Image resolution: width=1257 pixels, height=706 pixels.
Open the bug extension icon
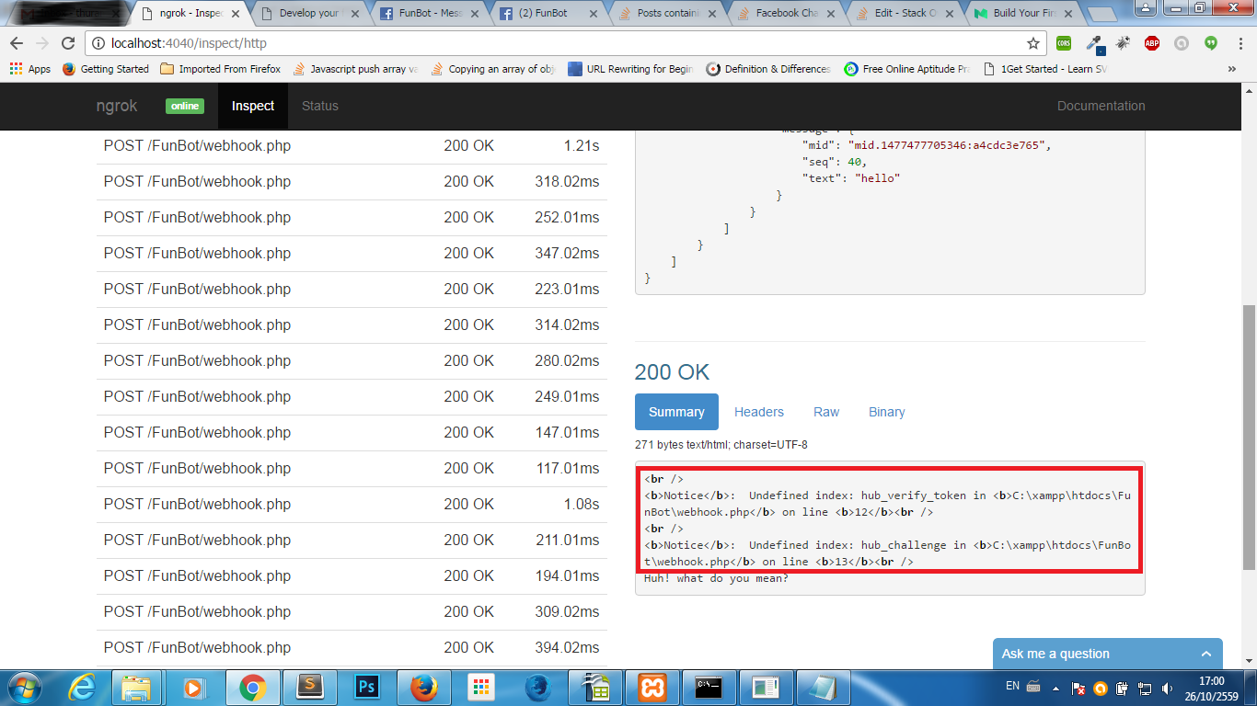pyautogui.click(x=1123, y=43)
